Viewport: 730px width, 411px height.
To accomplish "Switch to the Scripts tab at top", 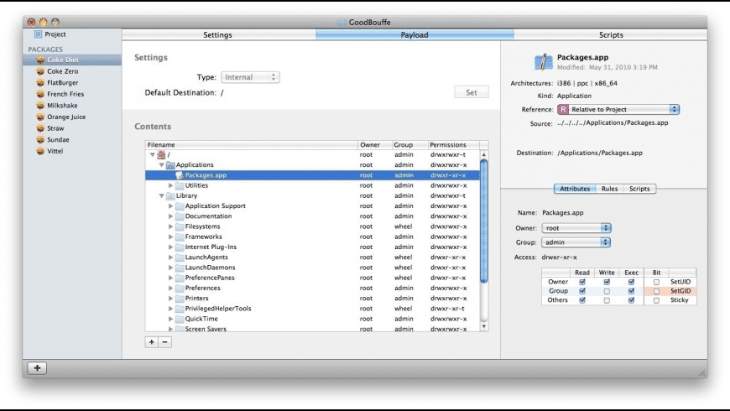I will pos(610,35).
